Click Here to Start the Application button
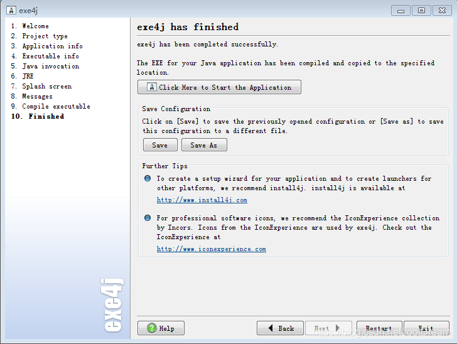 219,87
